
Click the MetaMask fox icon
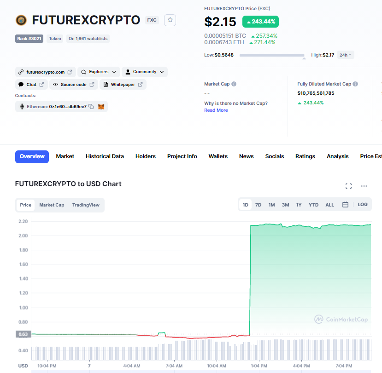[101, 107]
